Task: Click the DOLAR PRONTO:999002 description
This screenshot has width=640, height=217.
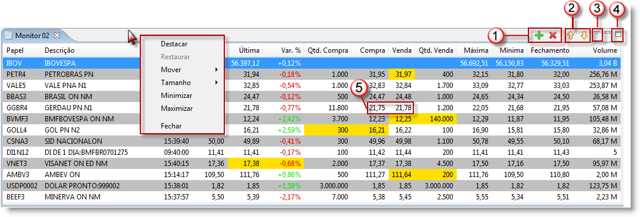Action: coord(82,186)
